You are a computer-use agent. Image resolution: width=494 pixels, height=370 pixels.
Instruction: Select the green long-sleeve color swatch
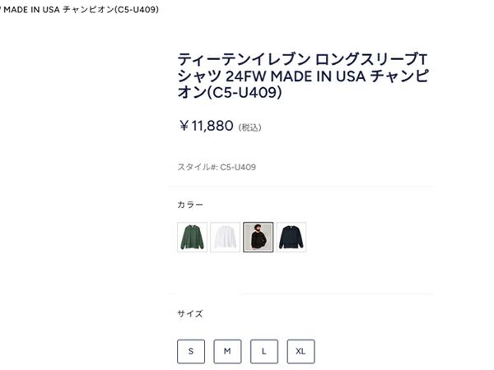point(192,237)
